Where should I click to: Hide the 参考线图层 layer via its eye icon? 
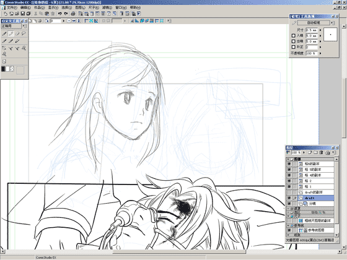coord(289,230)
